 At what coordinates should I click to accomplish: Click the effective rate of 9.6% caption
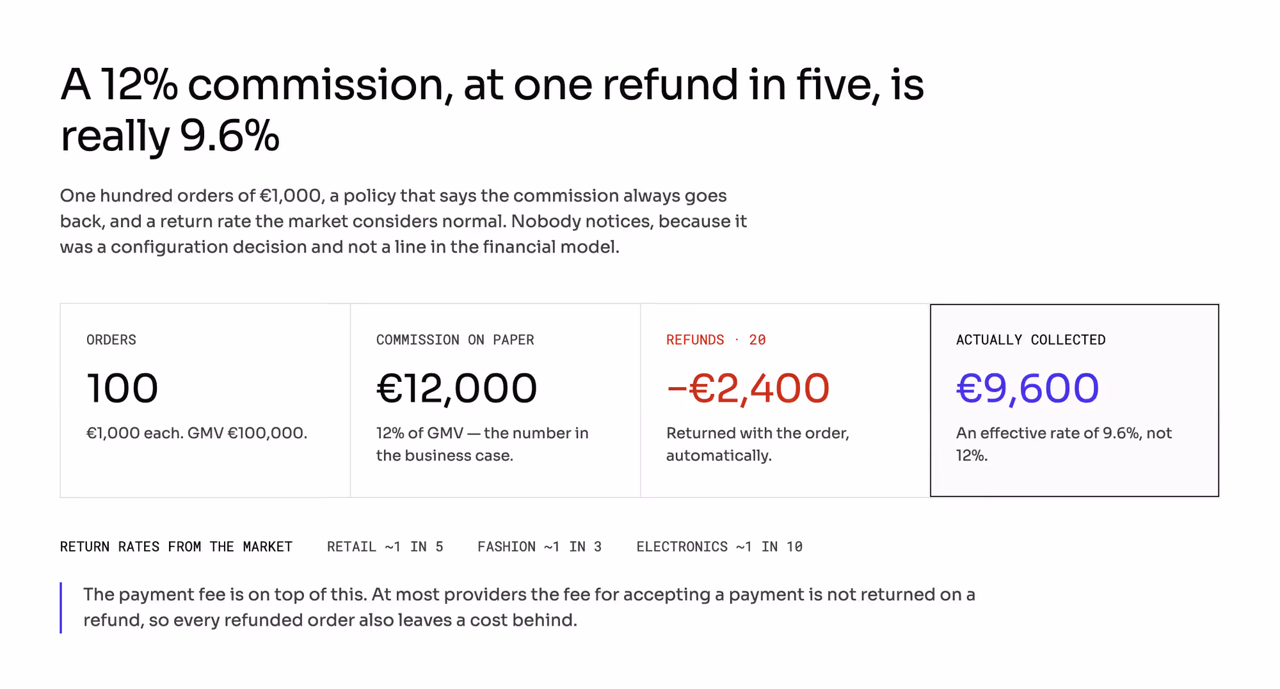[x=1064, y=444]
